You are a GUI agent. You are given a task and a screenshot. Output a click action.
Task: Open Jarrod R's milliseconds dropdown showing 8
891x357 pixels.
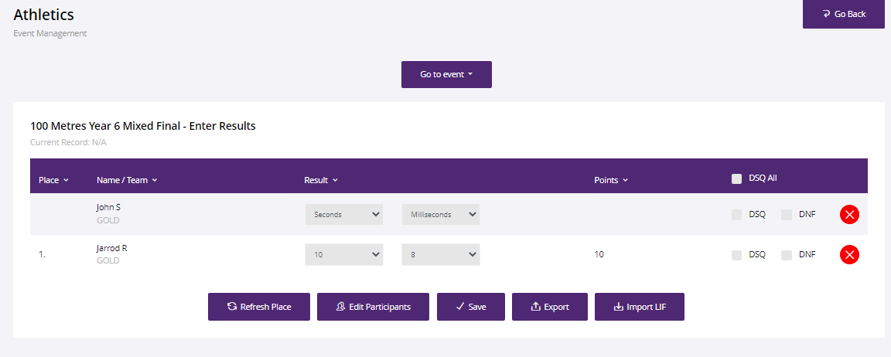click(x=440, y=255)
